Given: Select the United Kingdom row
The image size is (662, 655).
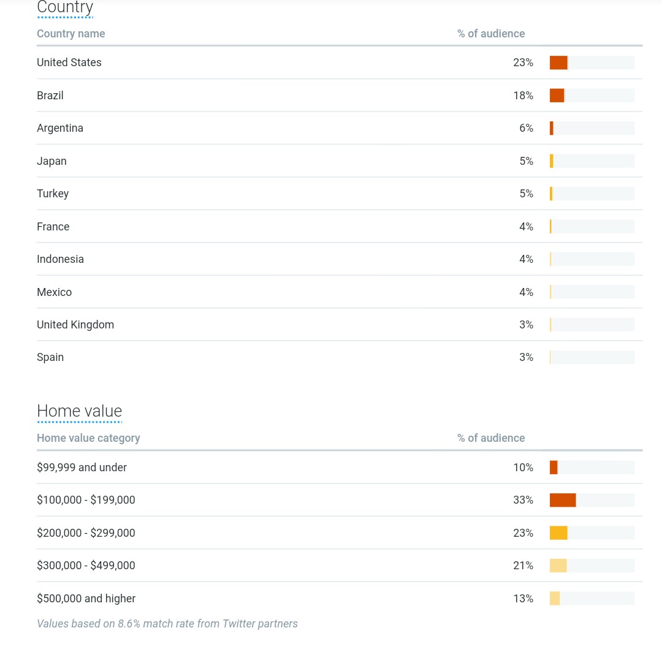Looking at the screenshot, I should 340,325.
